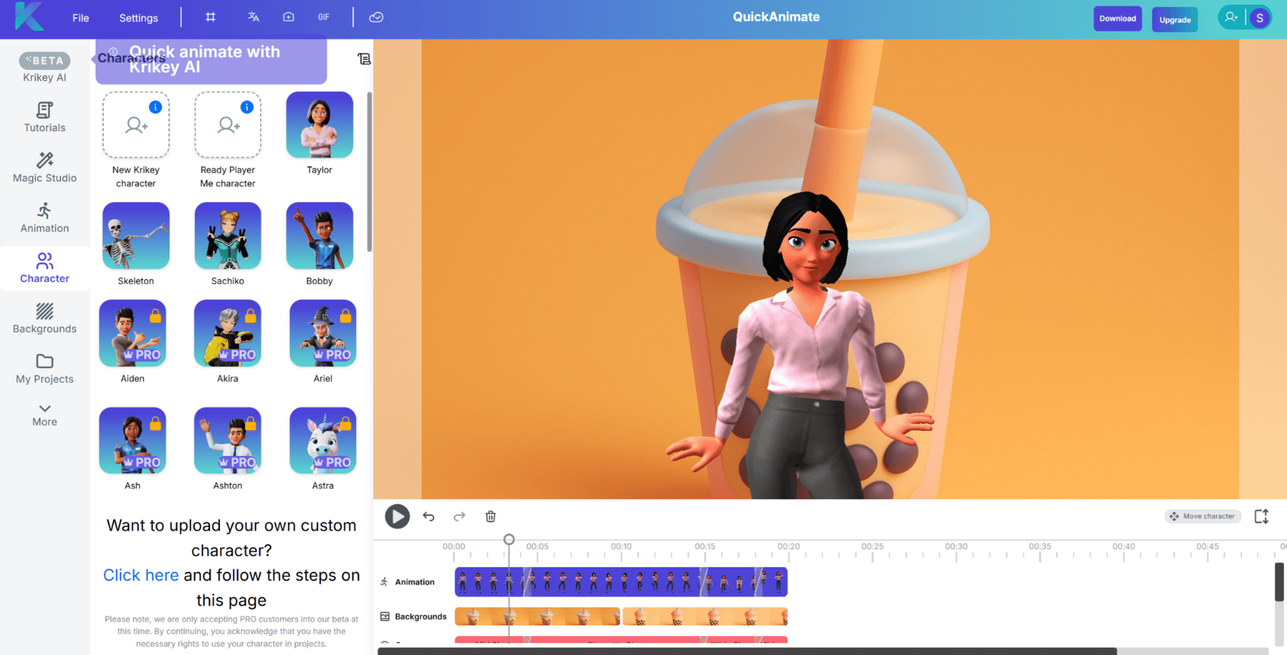The width and height of the screenshot is (1287, 655).
Task: Play the animation
Action: [397, 516]
